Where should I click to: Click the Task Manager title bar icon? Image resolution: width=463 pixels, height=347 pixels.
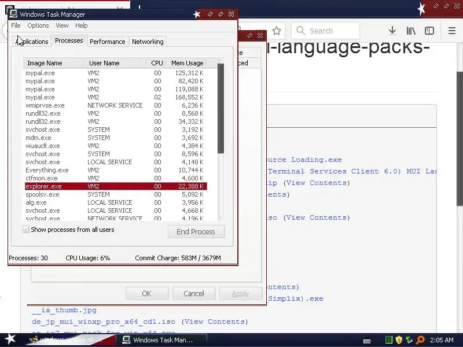(13, 13)
